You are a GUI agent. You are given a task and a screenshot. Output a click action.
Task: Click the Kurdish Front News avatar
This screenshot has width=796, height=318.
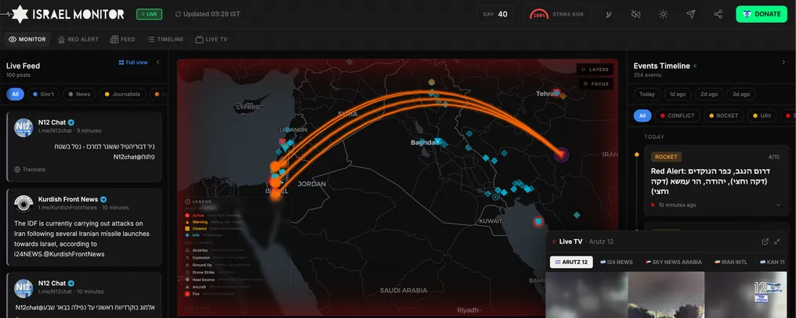24,204
